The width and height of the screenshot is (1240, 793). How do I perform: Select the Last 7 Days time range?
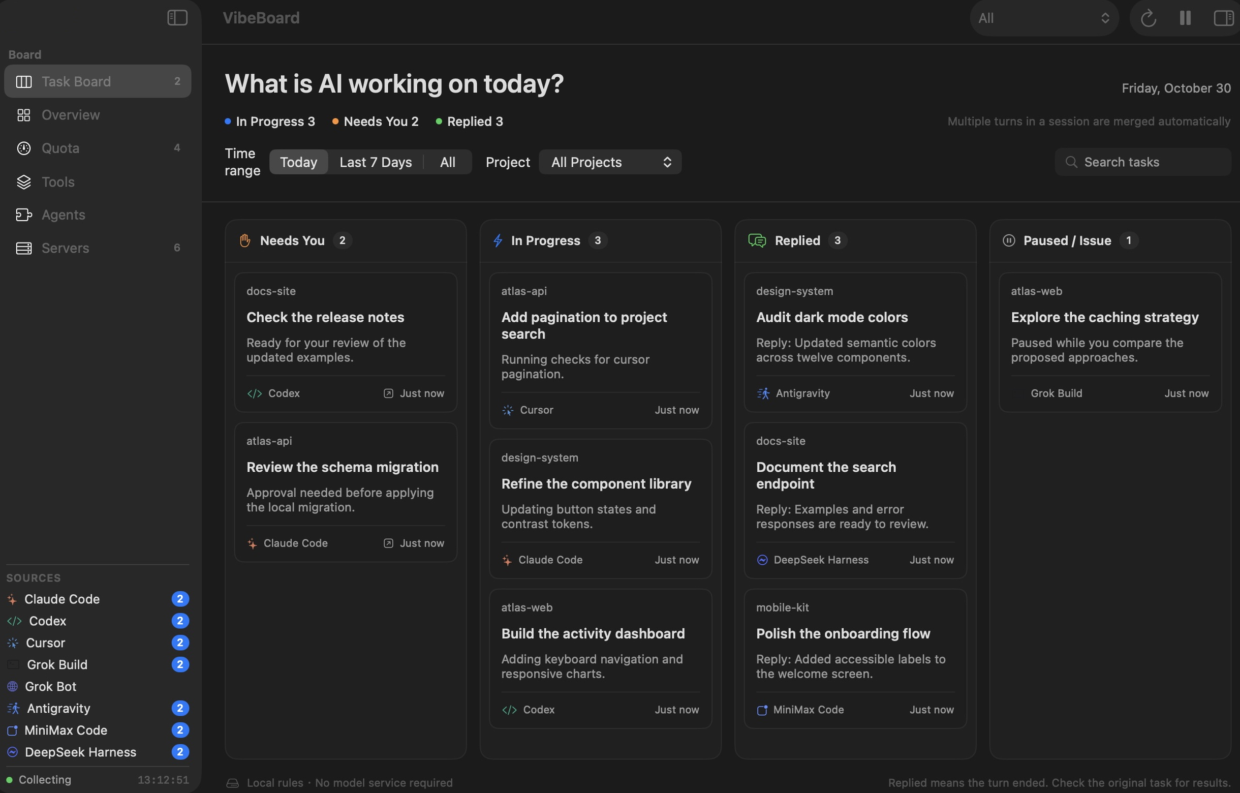376,162
